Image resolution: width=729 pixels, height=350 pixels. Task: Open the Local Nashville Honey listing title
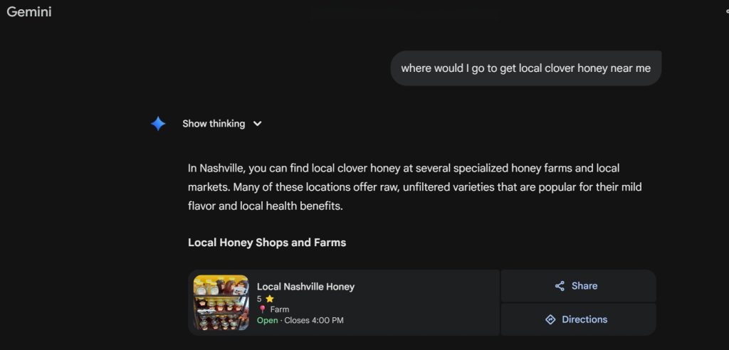pyautogui.click(x=305, y=287)
